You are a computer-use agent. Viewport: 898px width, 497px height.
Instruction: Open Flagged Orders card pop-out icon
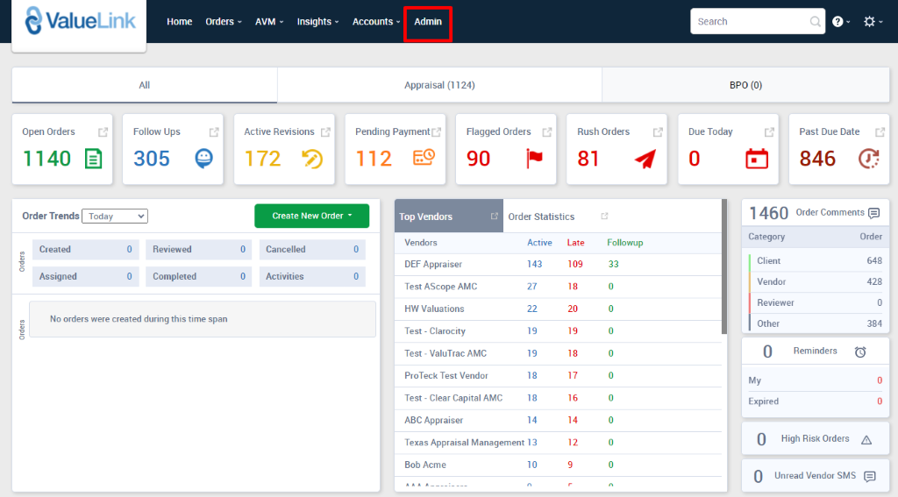pyautogui.click(x=547, y=132)
